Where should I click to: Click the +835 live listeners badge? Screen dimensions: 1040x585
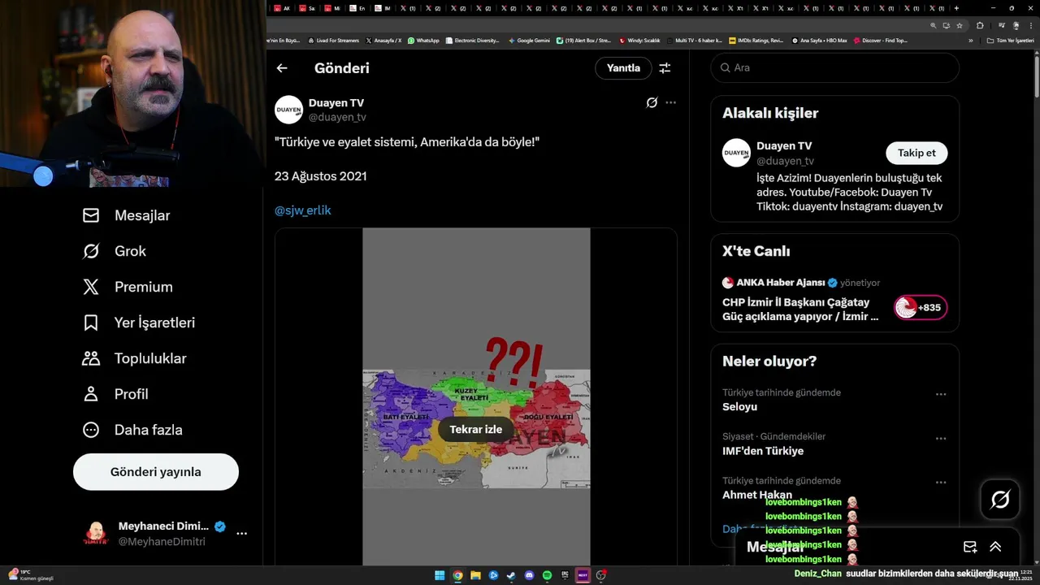pyautogui.click(x=921, y=307)
